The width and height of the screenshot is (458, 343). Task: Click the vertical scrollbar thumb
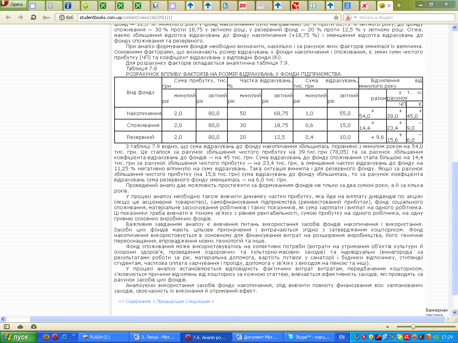pyautogui.click(x=454, y=228)
